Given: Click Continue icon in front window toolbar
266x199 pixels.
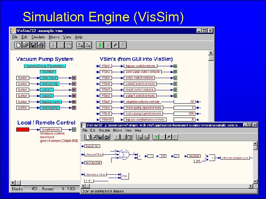Looking at the screenshot, I should tap(168, 137).
